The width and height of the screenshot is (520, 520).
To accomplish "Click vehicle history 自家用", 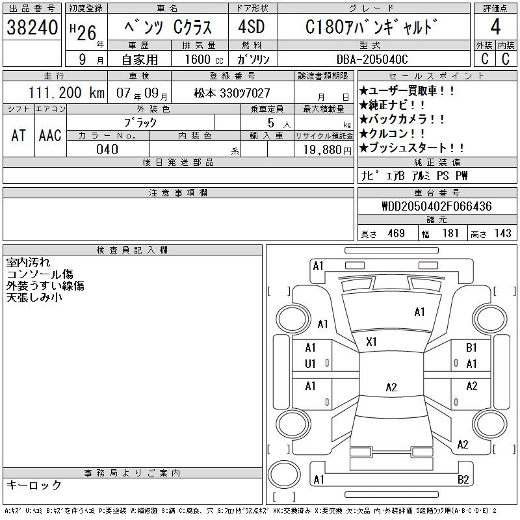I will [x=140, y=60].
